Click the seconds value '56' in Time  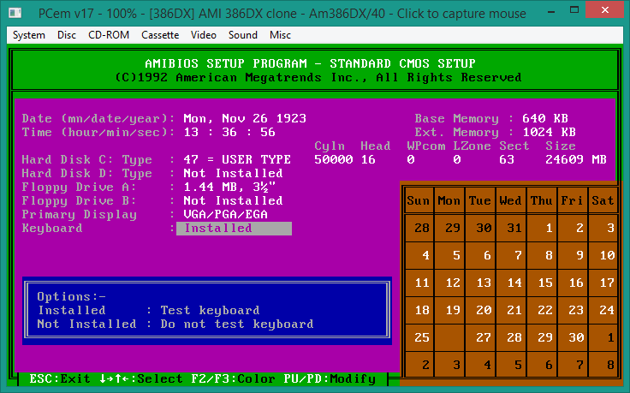[268, 132]
